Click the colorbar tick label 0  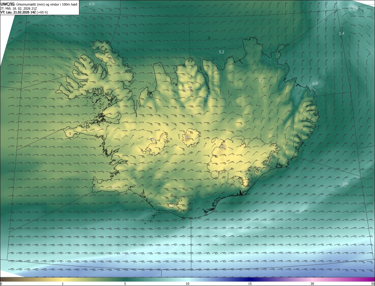[x=1, y=284]
